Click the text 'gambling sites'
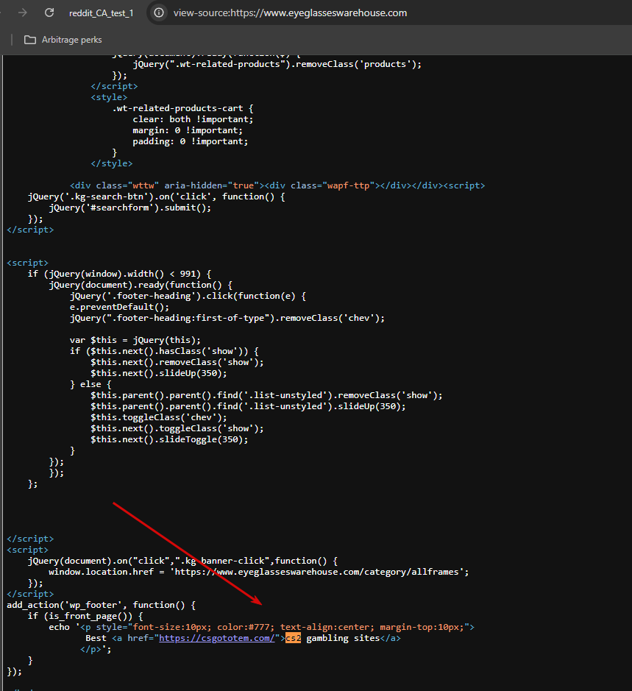This screenshot has height=691, width=632. [343, 638]
